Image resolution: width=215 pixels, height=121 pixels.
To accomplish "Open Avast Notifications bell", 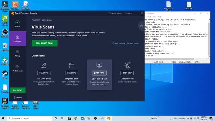I will click(x=115, y=13).
